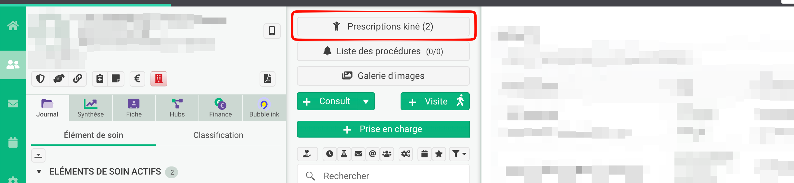Click the shield icon in patient toolbar

pos(40,79)
